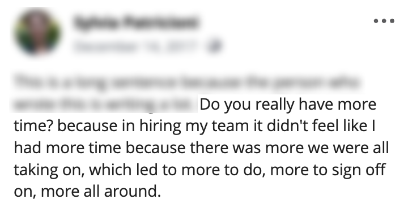This screenshot has height=212, width=408.
Task: Click the blurred first line of post
Action: click(x=187, y=82)
